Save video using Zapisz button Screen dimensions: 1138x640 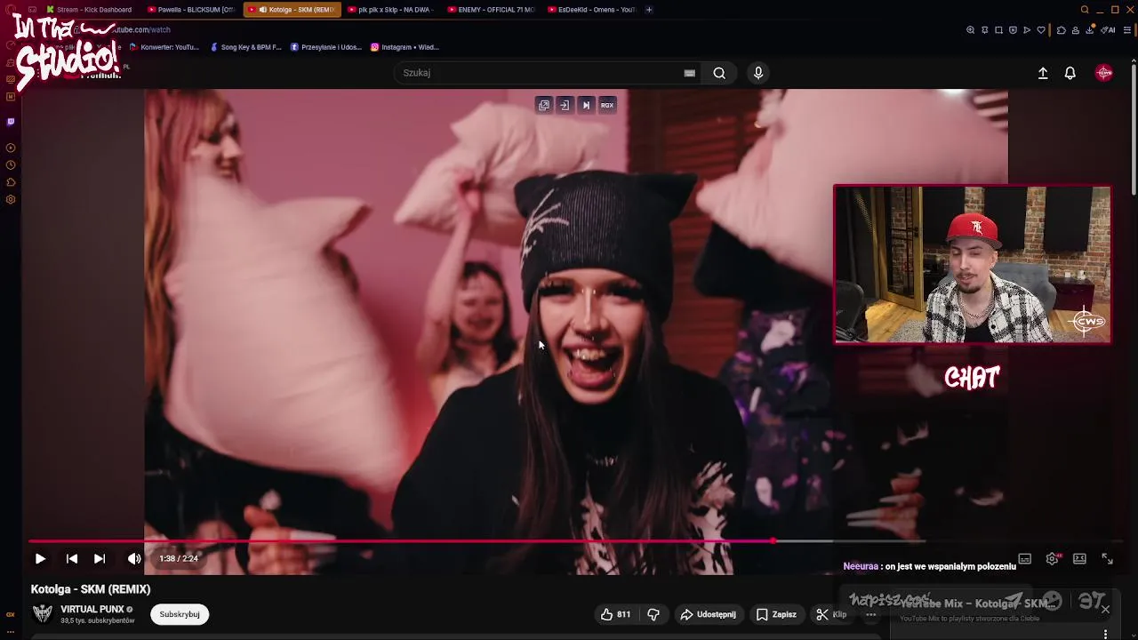click(776, 614)
